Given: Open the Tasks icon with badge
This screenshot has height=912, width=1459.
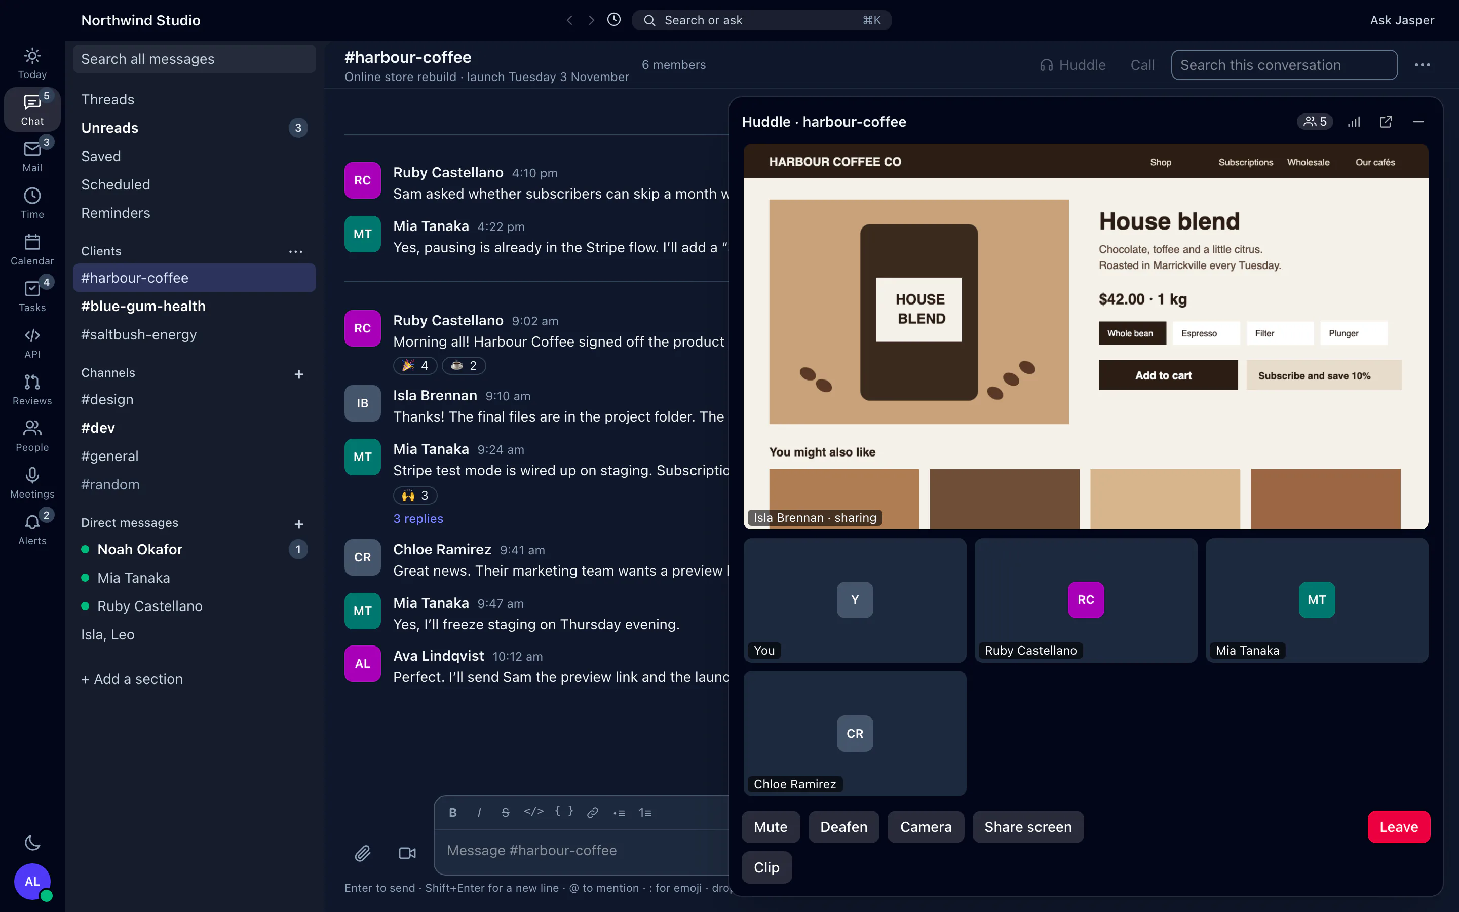Looking at the screenshot, I should pyautogui.click(x=32, y=296).
